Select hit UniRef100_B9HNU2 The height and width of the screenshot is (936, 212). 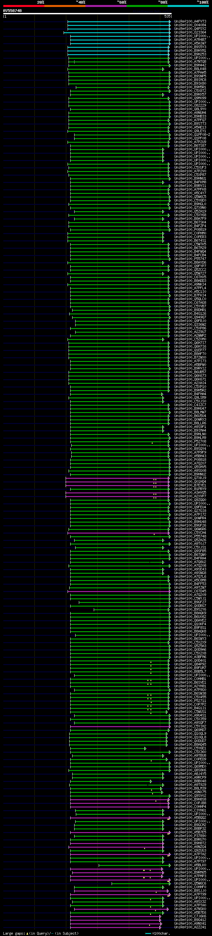point(190,474)
